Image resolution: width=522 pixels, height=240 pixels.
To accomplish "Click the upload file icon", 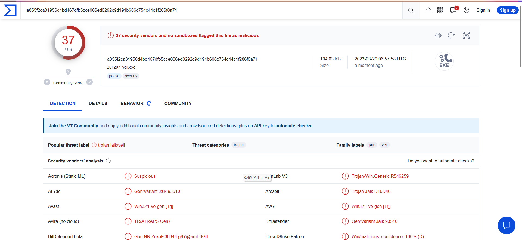I will (428, 10).
